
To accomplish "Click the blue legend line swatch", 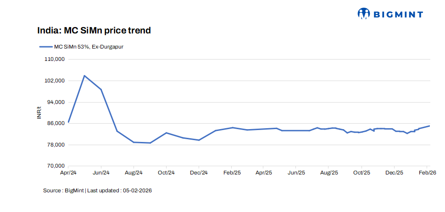I will [46, 47].
